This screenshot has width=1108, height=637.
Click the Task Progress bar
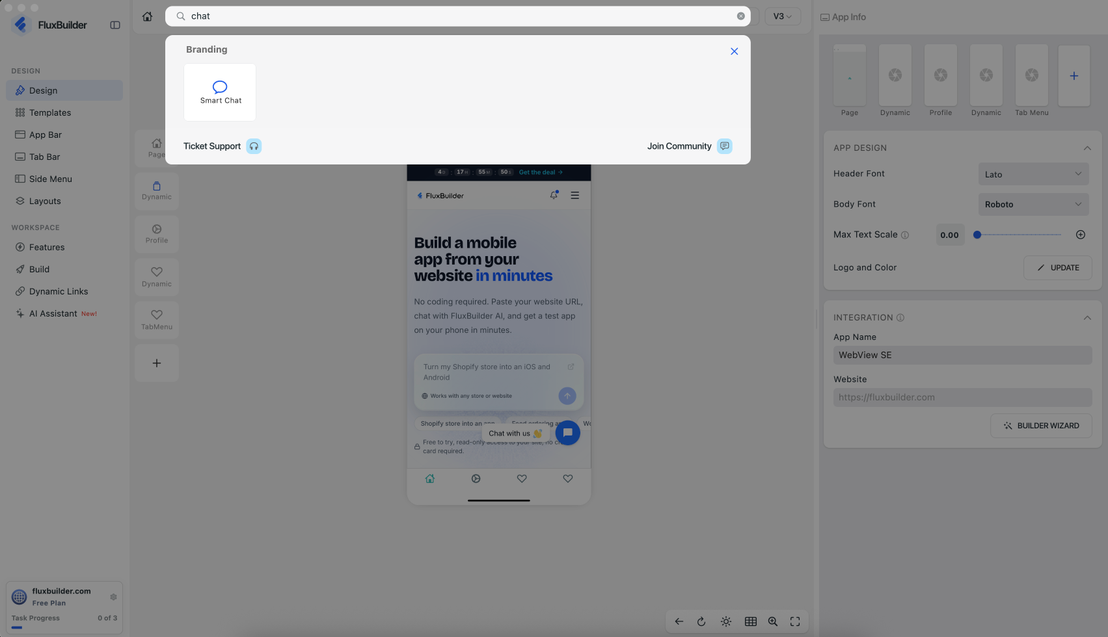64,628
